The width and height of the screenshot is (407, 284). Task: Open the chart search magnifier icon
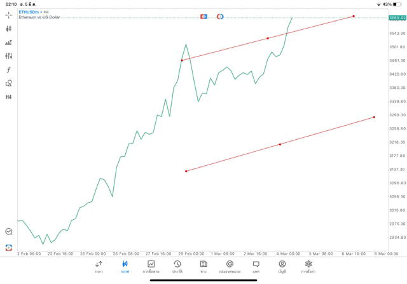coord(8,232)
